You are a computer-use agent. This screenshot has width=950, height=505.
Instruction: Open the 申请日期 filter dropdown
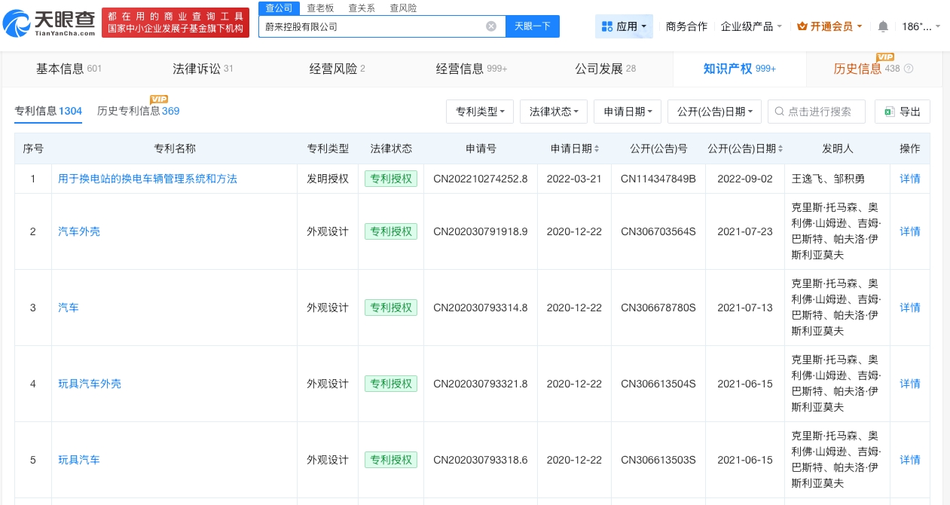[628, 112]
